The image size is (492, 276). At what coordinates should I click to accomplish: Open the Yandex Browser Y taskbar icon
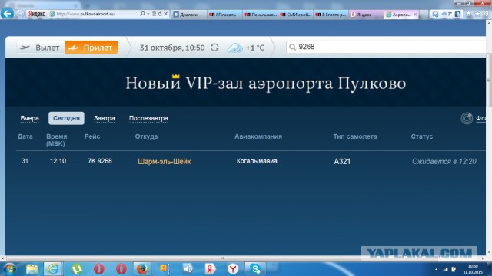(233, 269)
